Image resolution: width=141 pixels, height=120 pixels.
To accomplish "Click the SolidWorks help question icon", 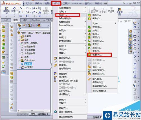I will pyautogui.click(x=124, y=3).
